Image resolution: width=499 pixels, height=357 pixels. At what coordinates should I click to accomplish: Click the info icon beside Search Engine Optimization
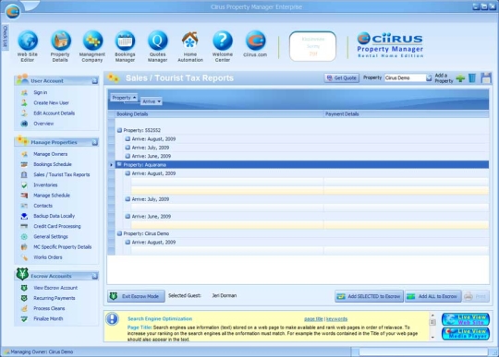point(113,318)
